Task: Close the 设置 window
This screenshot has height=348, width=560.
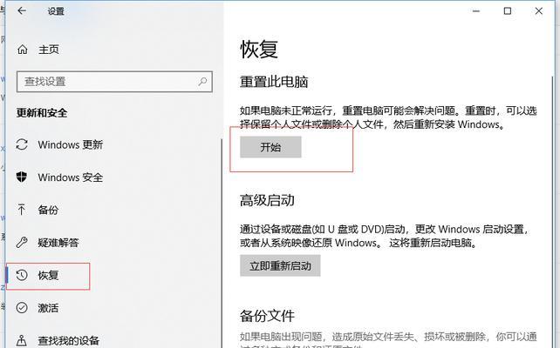Action: (538, 11)
